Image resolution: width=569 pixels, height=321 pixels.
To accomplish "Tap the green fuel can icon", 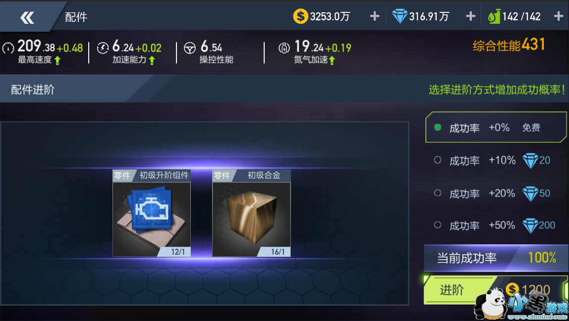I will 494,17.
